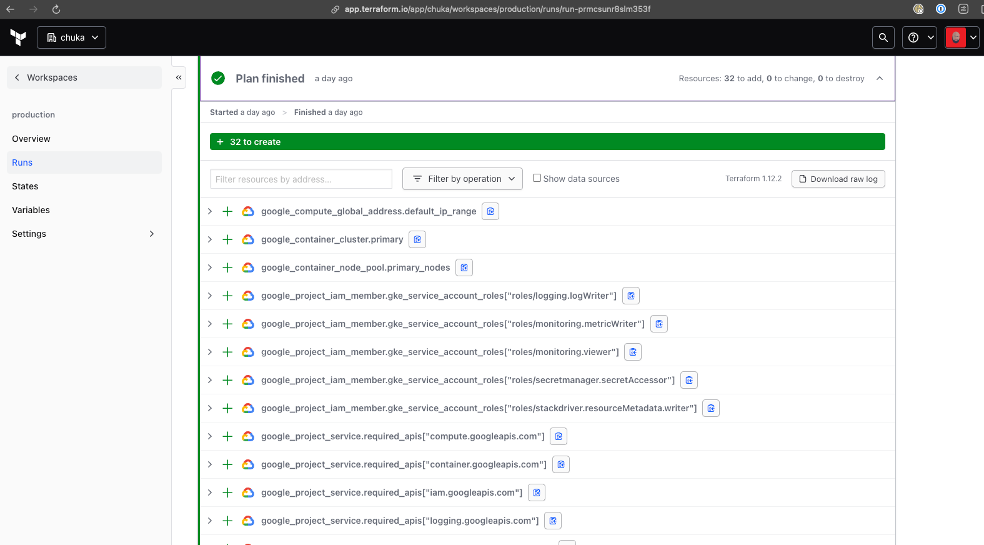Expand google_container_cluster.primary row
The height and width of the screenshot is (545, 984).
[210, 239]
